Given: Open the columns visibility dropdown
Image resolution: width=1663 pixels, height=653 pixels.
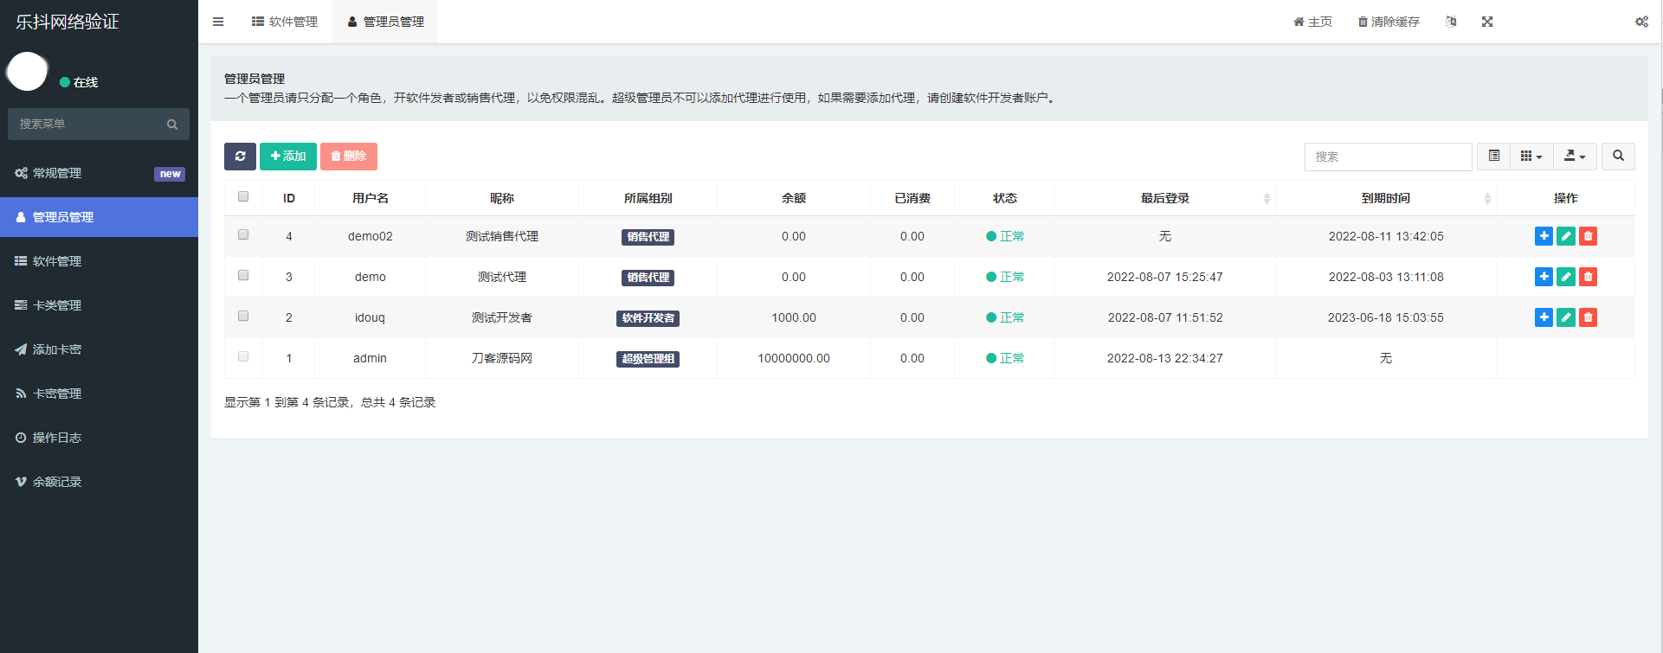Looking at the screenshot, I should coord(1531,157).
